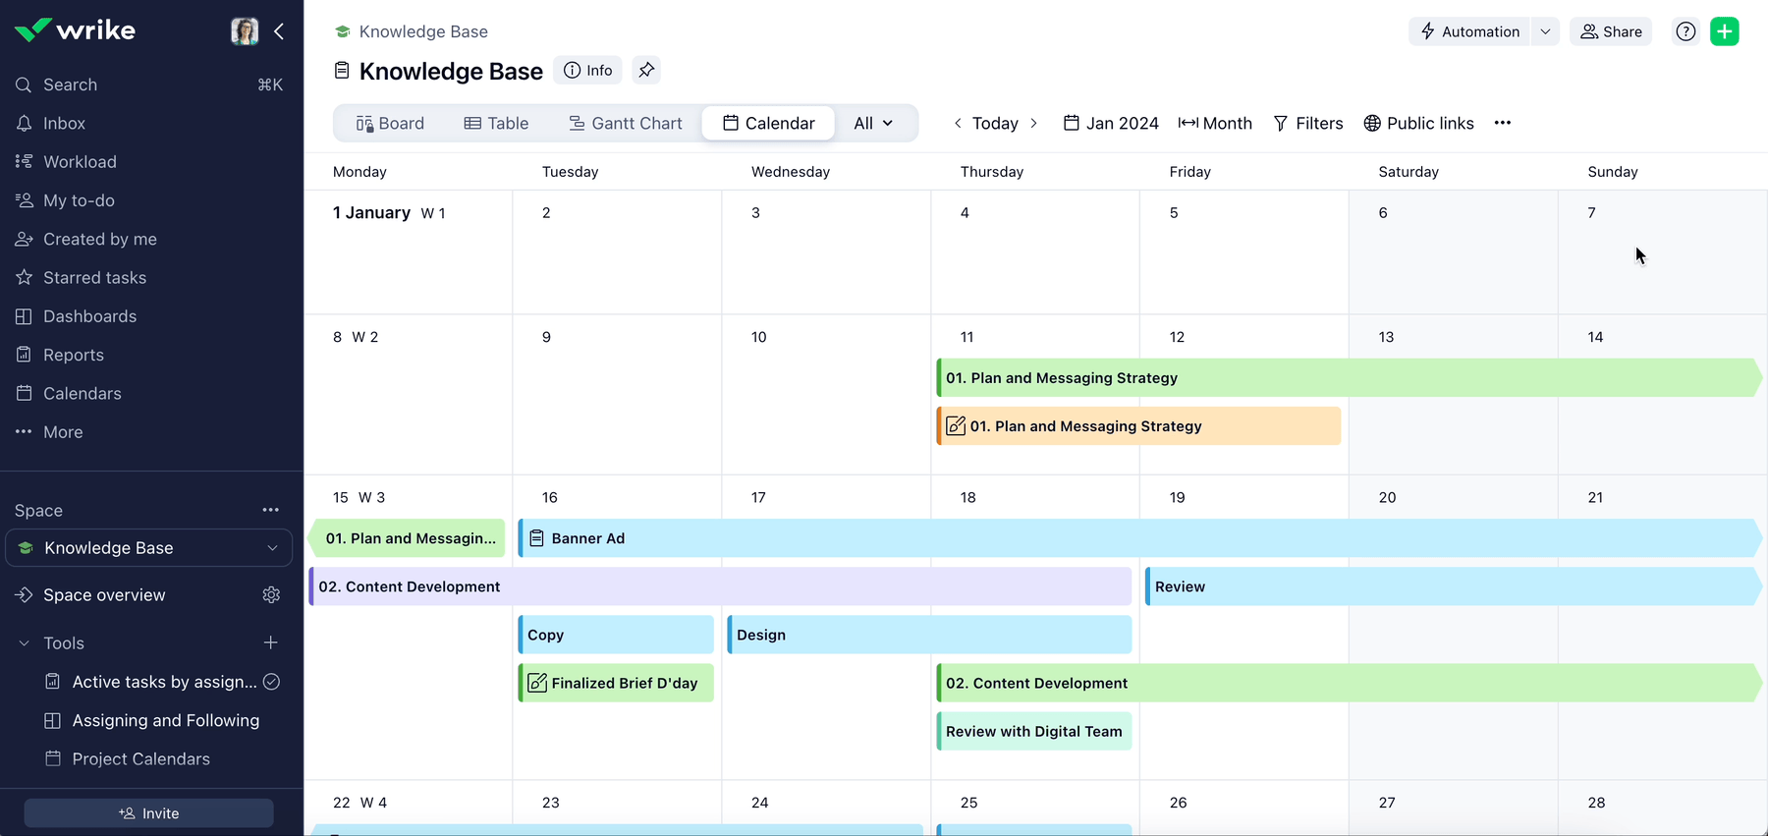
Task: Click the green plus create button
Action: pos(1724,31)
